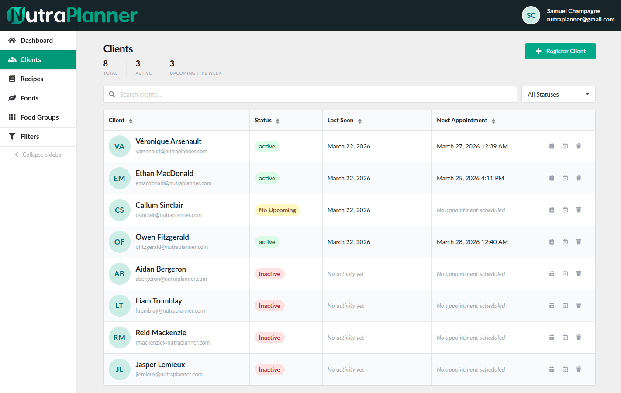Screen dimensions: 621x393
Task: Click trash icon in Aidan Bergeron's row
Action: point(579,274)
